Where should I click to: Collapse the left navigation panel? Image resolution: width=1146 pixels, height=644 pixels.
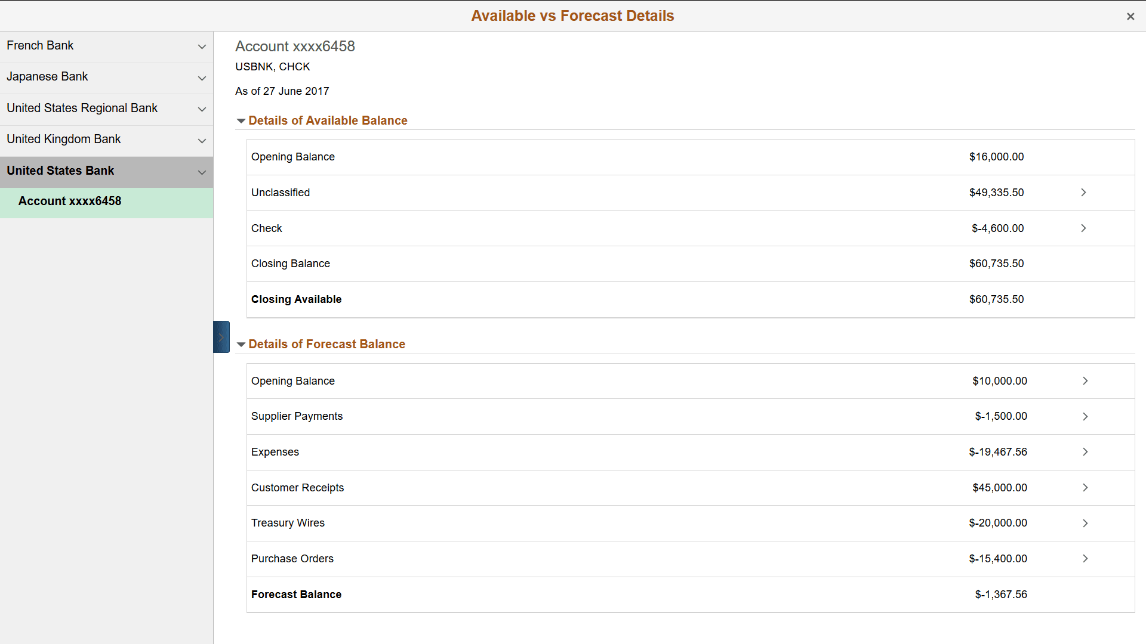pyautogui.click(x=221, y=336)
